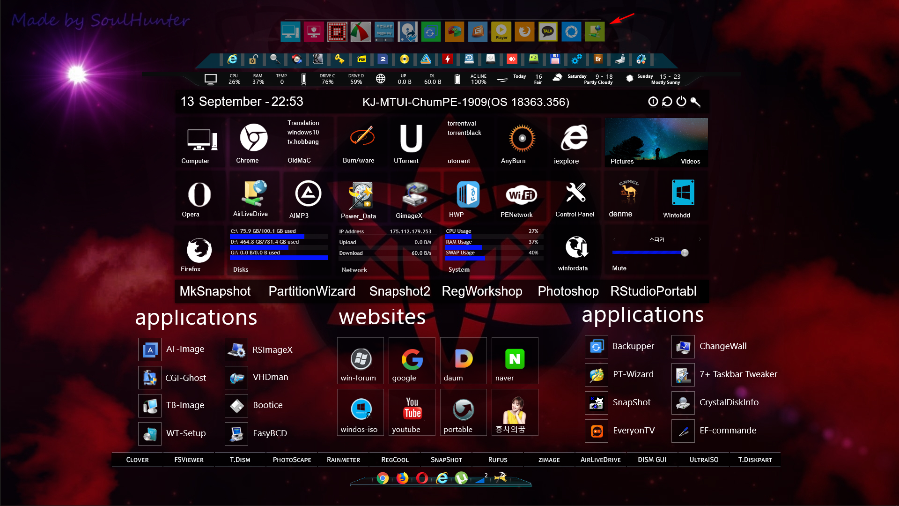Screen dimensions: 899x506
Task: Click the restart circular arrow icon in header
Action: click(667, 101)
